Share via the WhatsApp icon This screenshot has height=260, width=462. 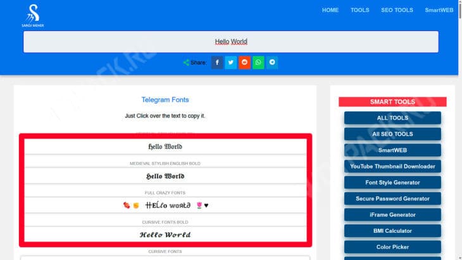click(x=258, y=63)
